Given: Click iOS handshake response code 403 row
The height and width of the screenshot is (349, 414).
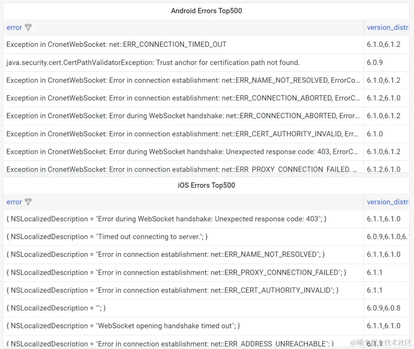Looking at the screenshot, I should pyautogui.click(x=166, y=219).
